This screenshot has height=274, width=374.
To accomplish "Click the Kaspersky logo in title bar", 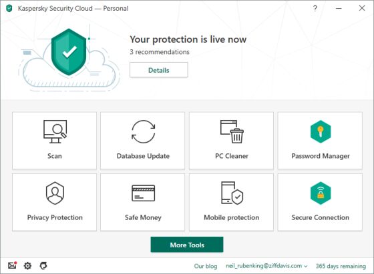I will click(x=9, y=8).
